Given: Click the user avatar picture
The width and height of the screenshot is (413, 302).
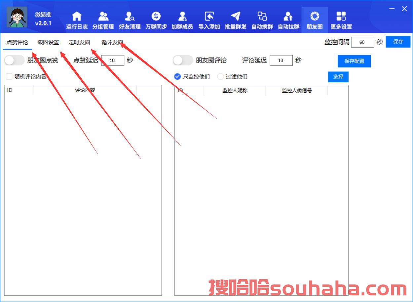Looking at the screenshot, I should [17, 17].
